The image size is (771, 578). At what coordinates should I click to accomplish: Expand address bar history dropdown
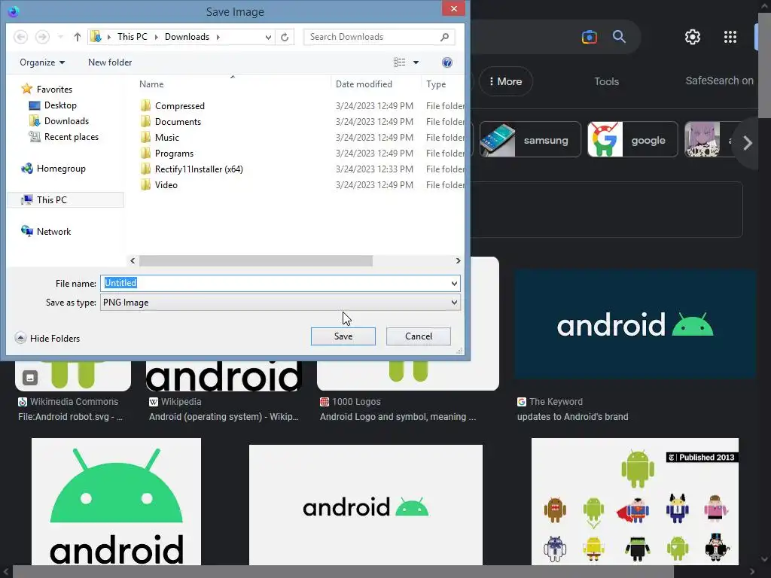268,37
